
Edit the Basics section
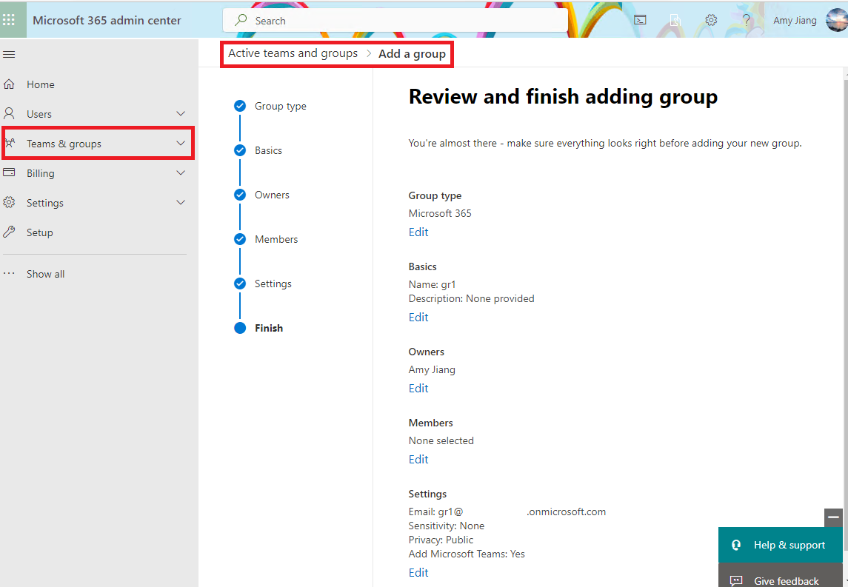tap(418, 318)
